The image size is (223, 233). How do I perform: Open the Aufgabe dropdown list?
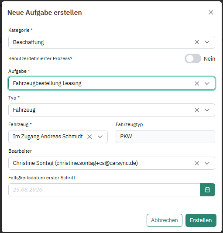pyautogui.click(x=207, y=83)
